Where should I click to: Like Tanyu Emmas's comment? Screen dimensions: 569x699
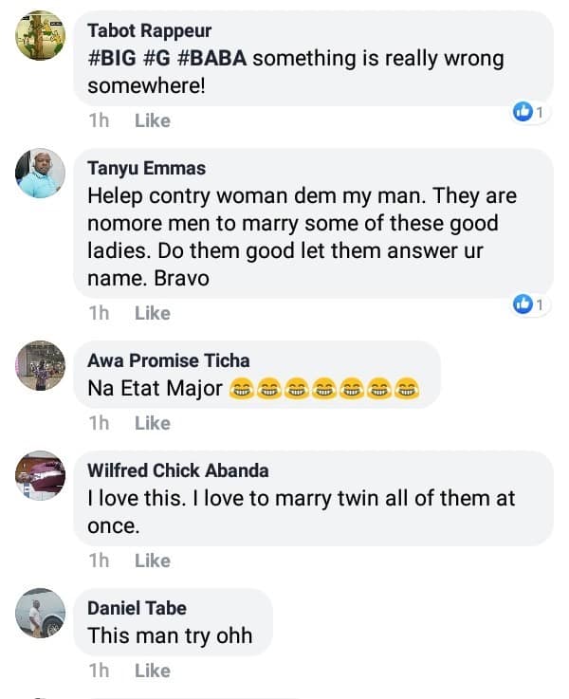tap(152, 313)
